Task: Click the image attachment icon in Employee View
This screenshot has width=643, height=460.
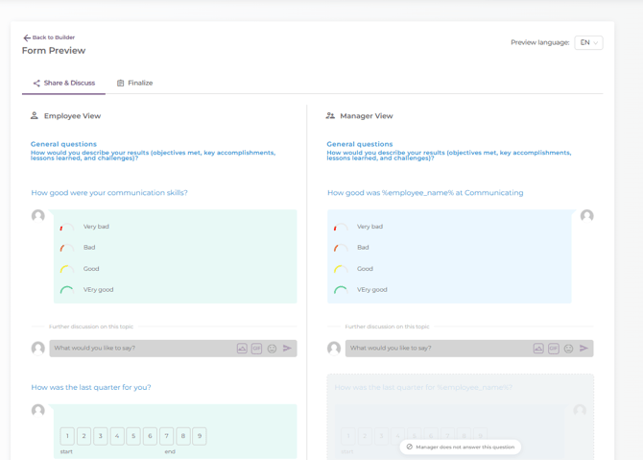Action: (x=242, y=349)
